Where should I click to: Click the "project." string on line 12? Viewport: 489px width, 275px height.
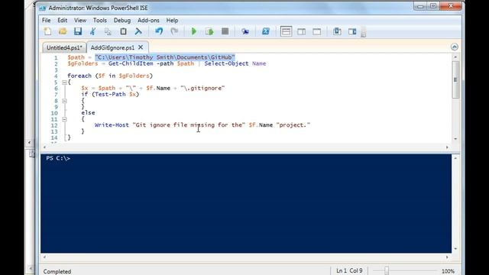pyautogui.click(x=293, y=125)
